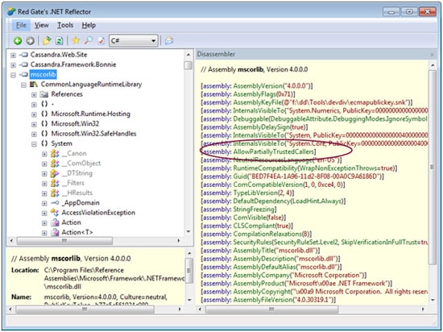Click the assembly info pane scrollbar thumb
This screenshot has width=443, height=332.
click(x=189, y=271)
